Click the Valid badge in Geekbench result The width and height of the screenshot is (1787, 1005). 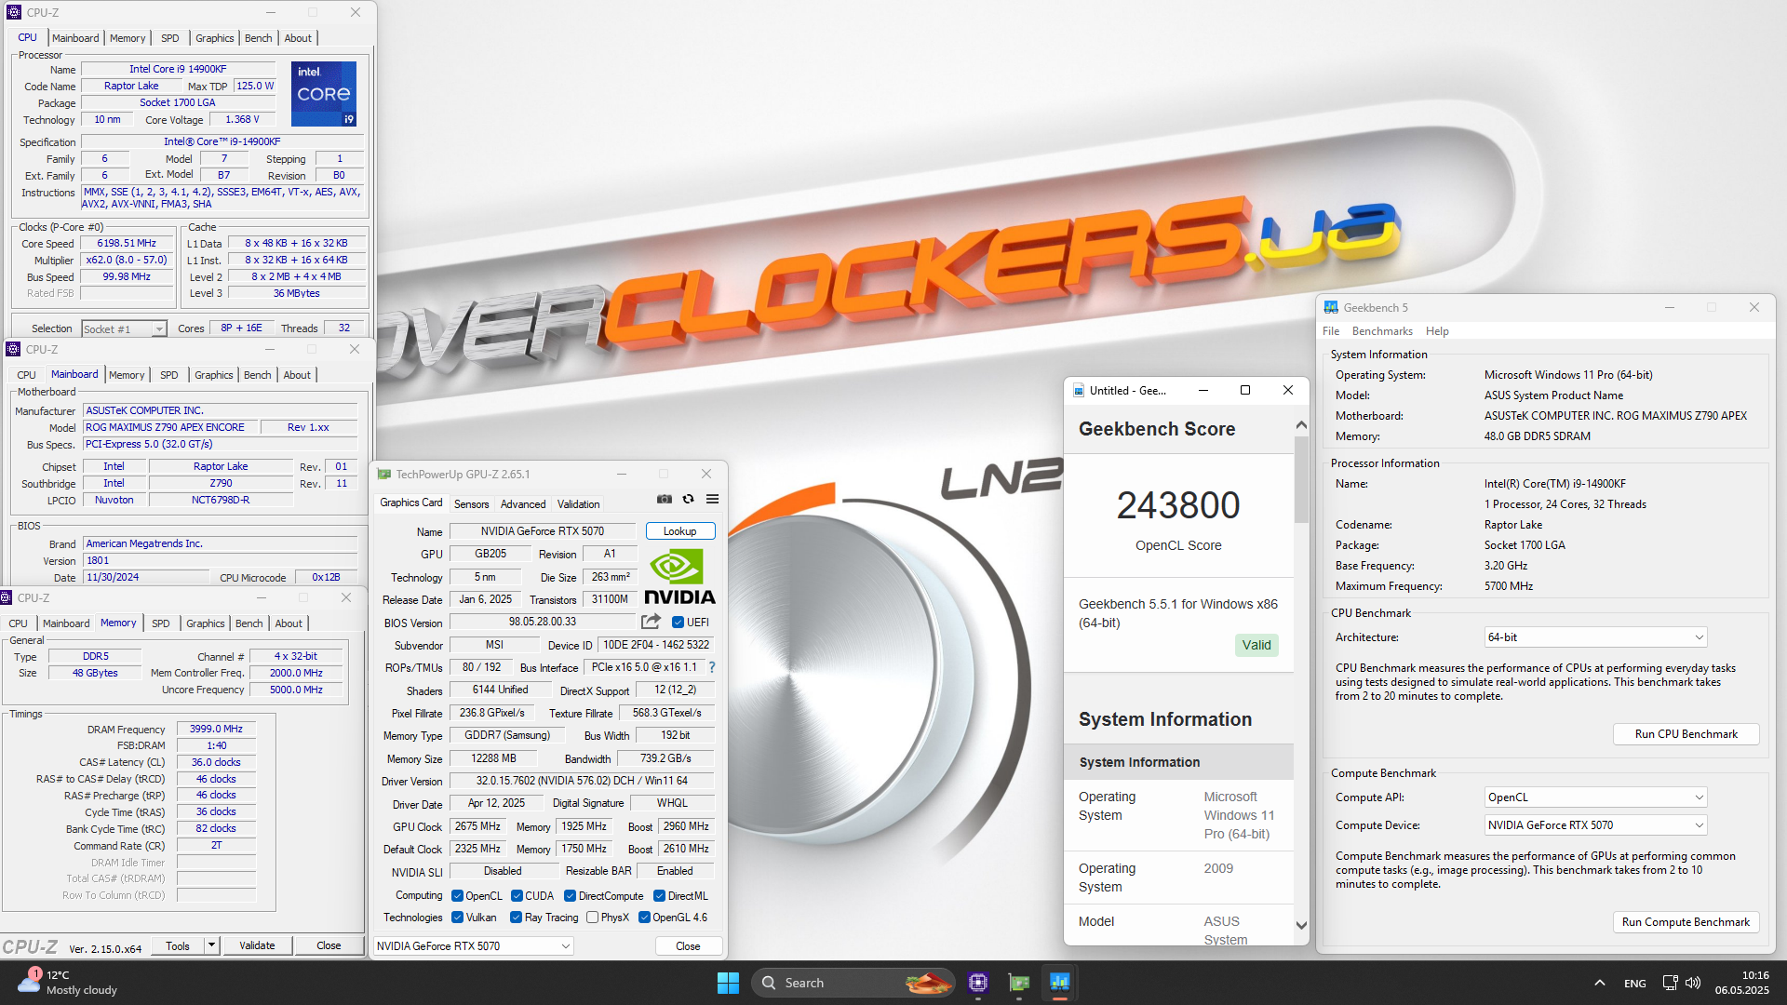(x=1256, y=645)
